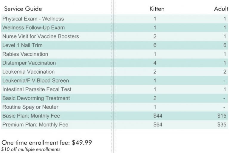Click the Premium Plan: Monthly Fee label
This screenshot has height=153, width=229.
(x=35, y=125)
